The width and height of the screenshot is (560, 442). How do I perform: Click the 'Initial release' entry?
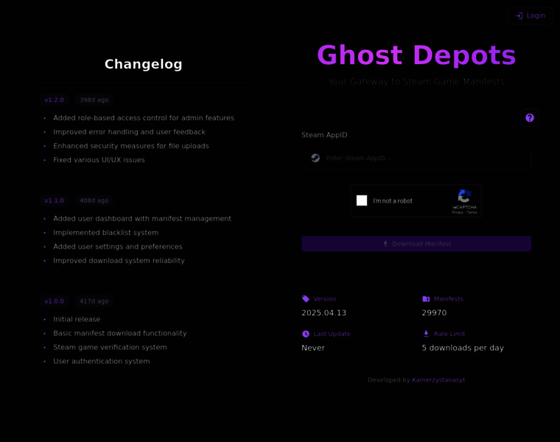[77, 319]
